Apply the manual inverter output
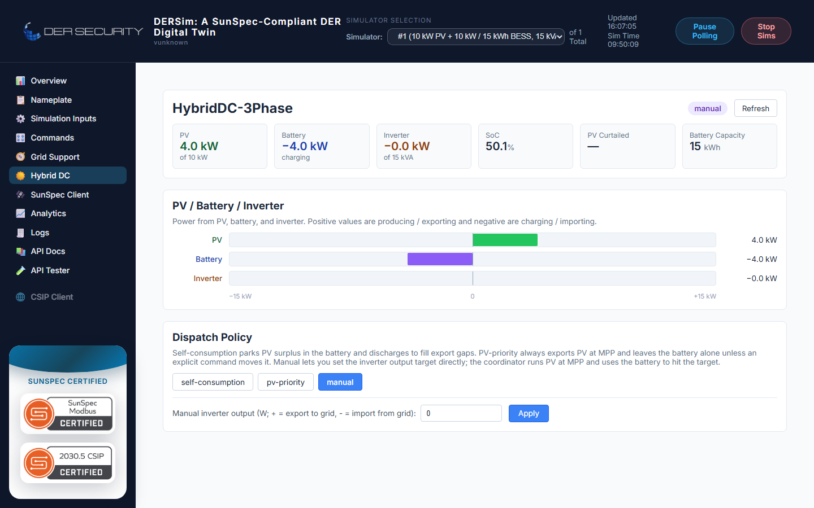This screenshot has height=508, width=814. [x=529, y=413]
